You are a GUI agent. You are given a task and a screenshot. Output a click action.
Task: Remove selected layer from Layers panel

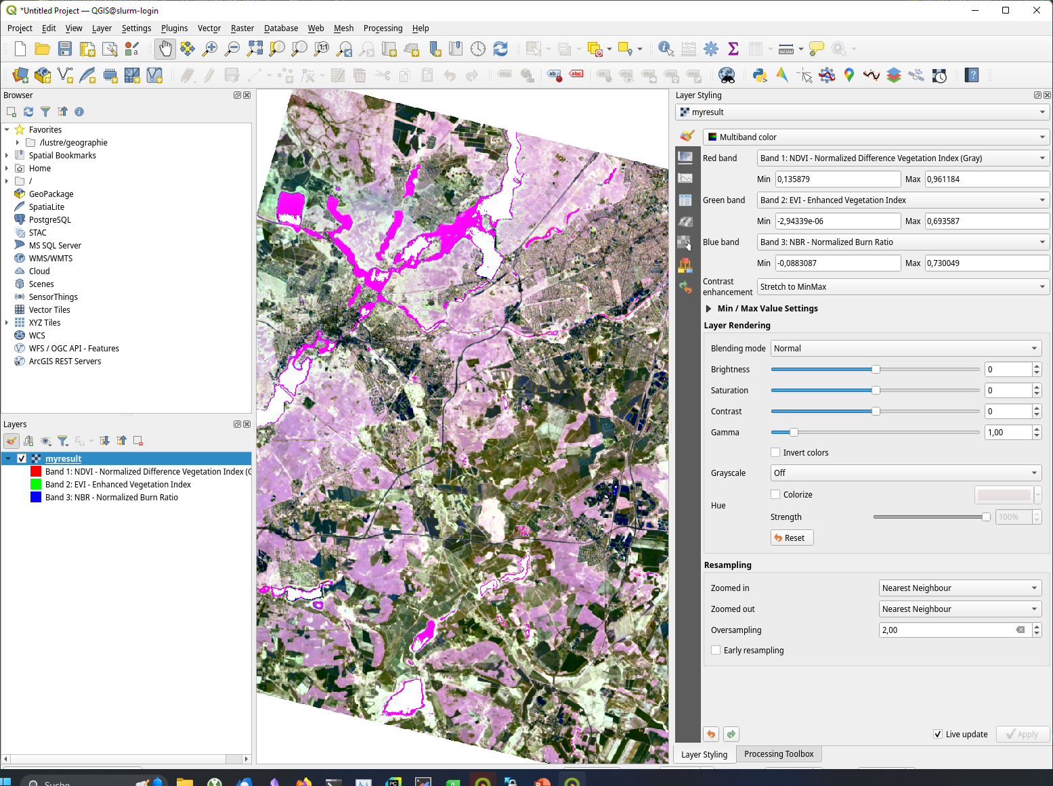tap(138, 441)
